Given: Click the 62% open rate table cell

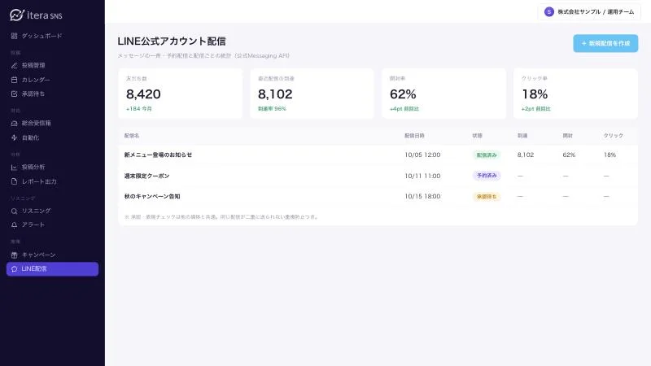Looking at the screenshot, I should pos(569,155).
